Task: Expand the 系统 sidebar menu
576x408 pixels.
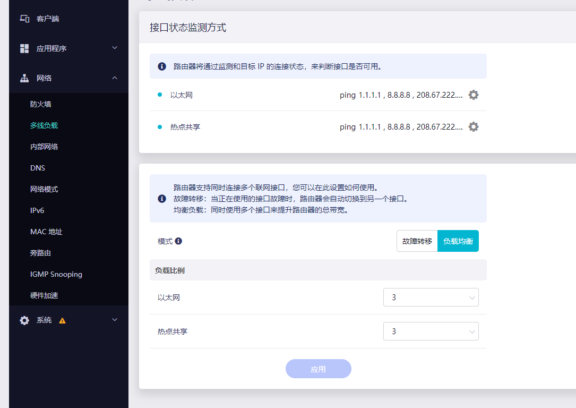Action: 114,320
